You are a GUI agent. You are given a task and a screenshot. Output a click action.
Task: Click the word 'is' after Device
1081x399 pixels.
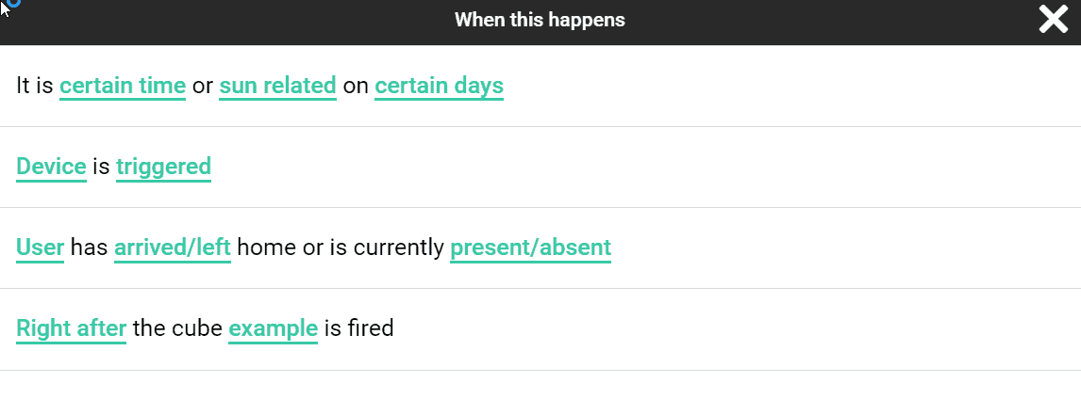[x=101, y=167]
